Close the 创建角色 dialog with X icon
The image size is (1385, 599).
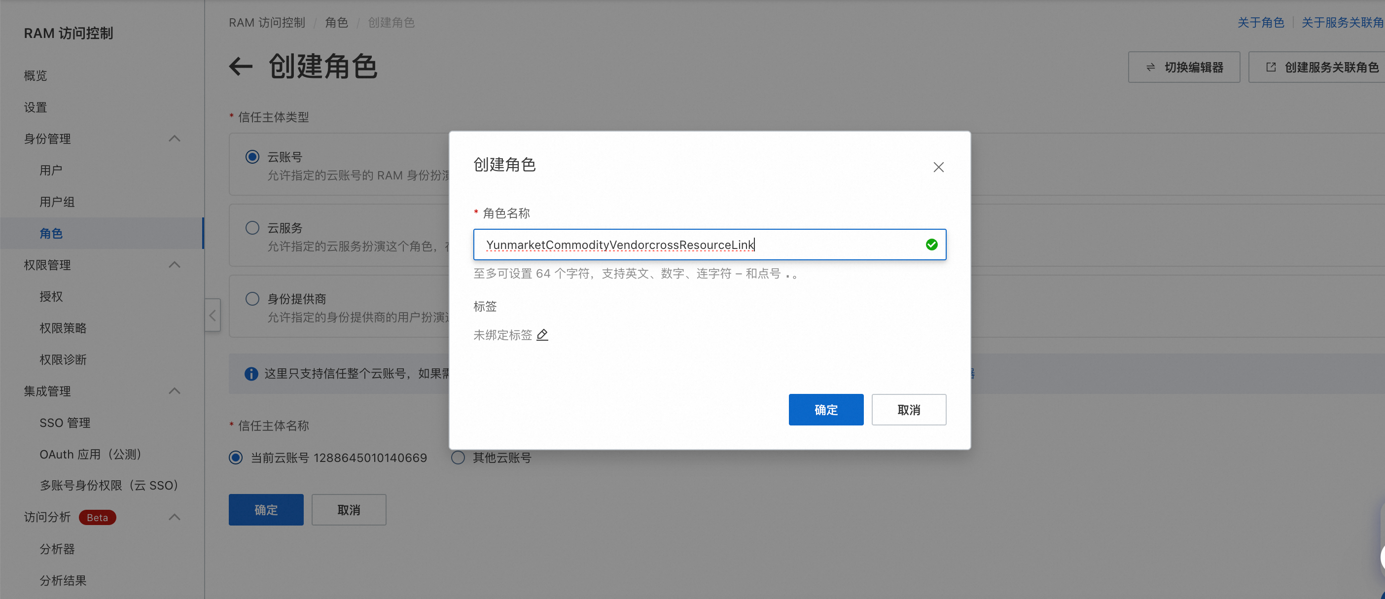point(938,167)
